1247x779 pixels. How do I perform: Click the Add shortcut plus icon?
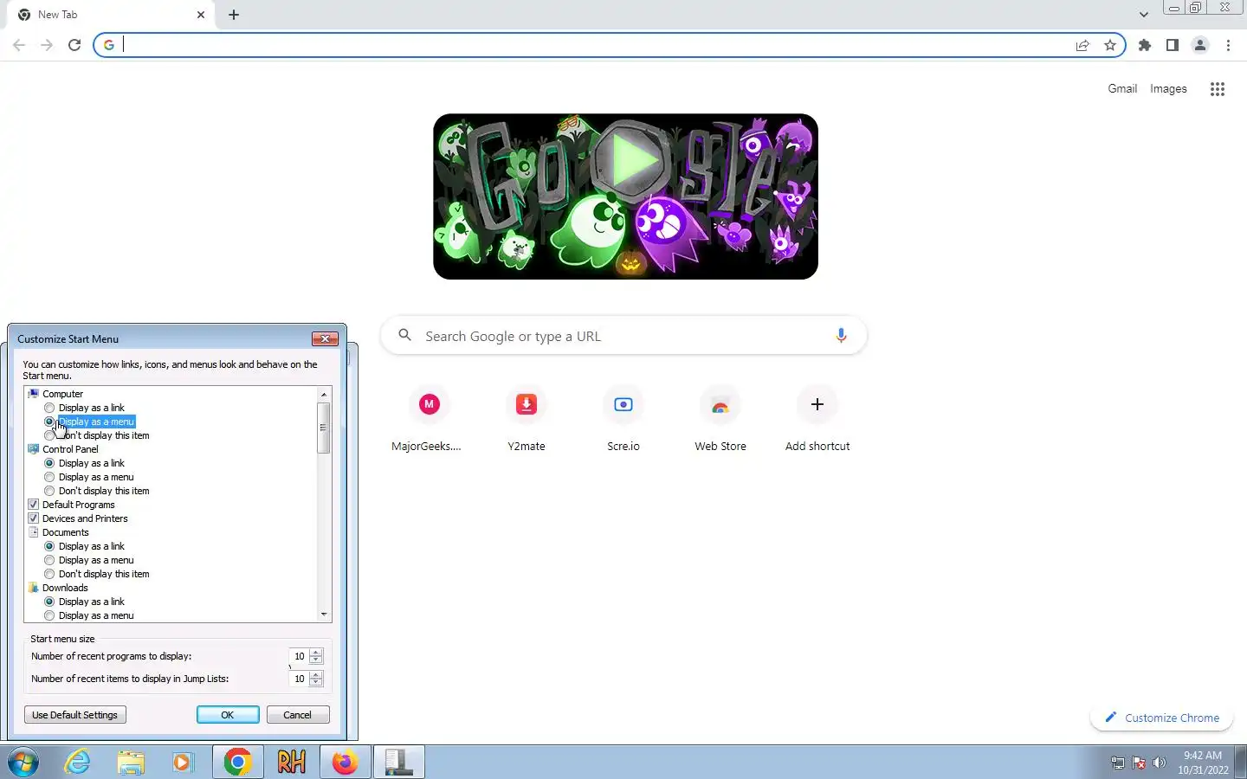click(x=817, y=404)
